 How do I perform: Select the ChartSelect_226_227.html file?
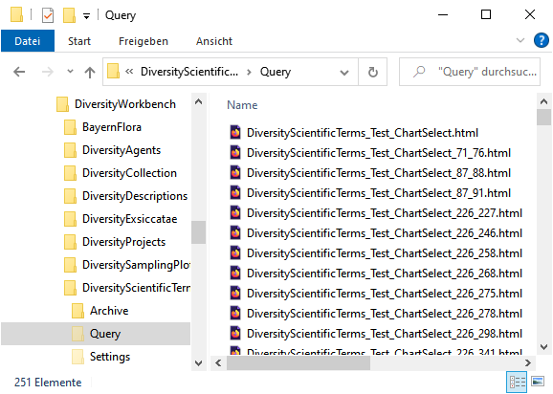point(384,213)
